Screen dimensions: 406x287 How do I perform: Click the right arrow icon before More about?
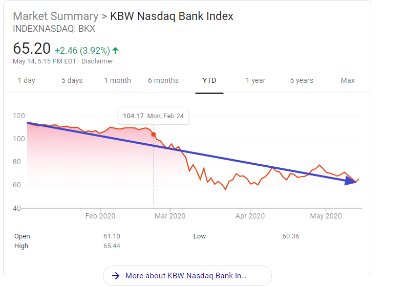coord(116,276)
